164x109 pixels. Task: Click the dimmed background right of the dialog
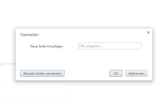(x=158, y=55)
